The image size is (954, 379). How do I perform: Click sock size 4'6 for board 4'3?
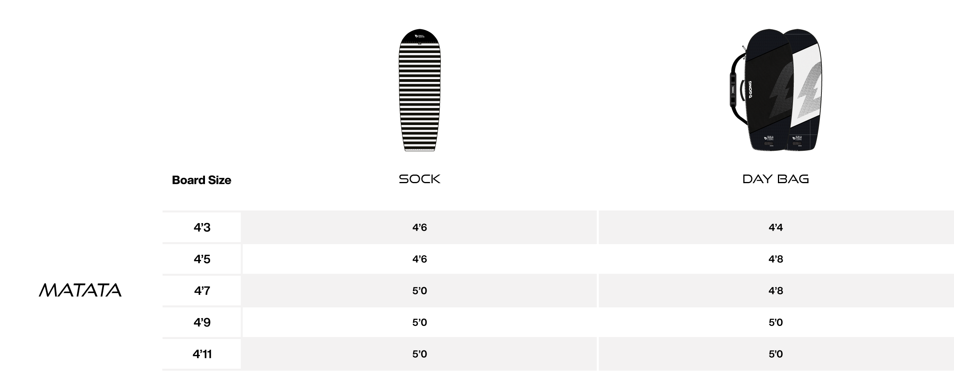click(419, 227)
